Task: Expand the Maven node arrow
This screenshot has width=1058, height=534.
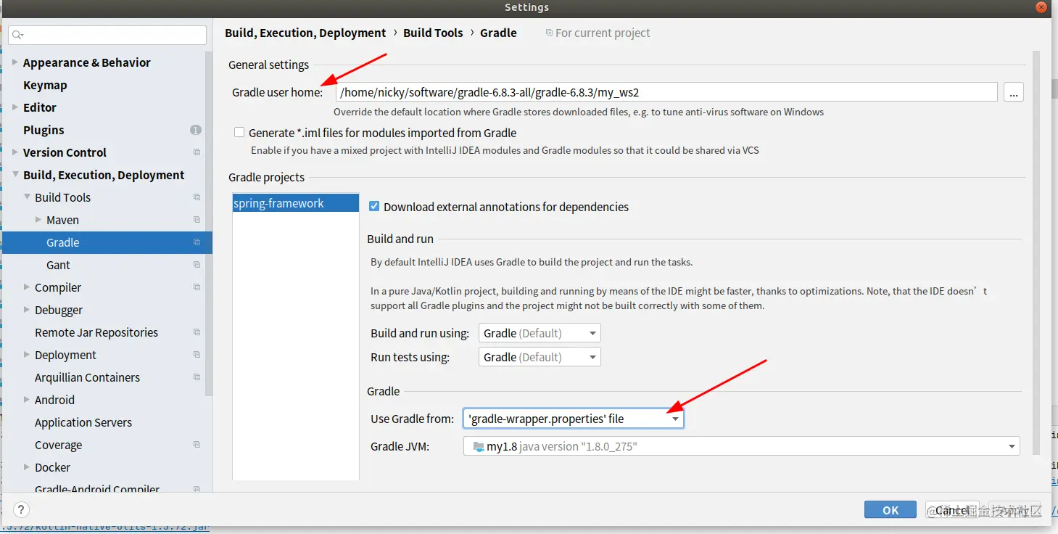Action: (38, 220)
